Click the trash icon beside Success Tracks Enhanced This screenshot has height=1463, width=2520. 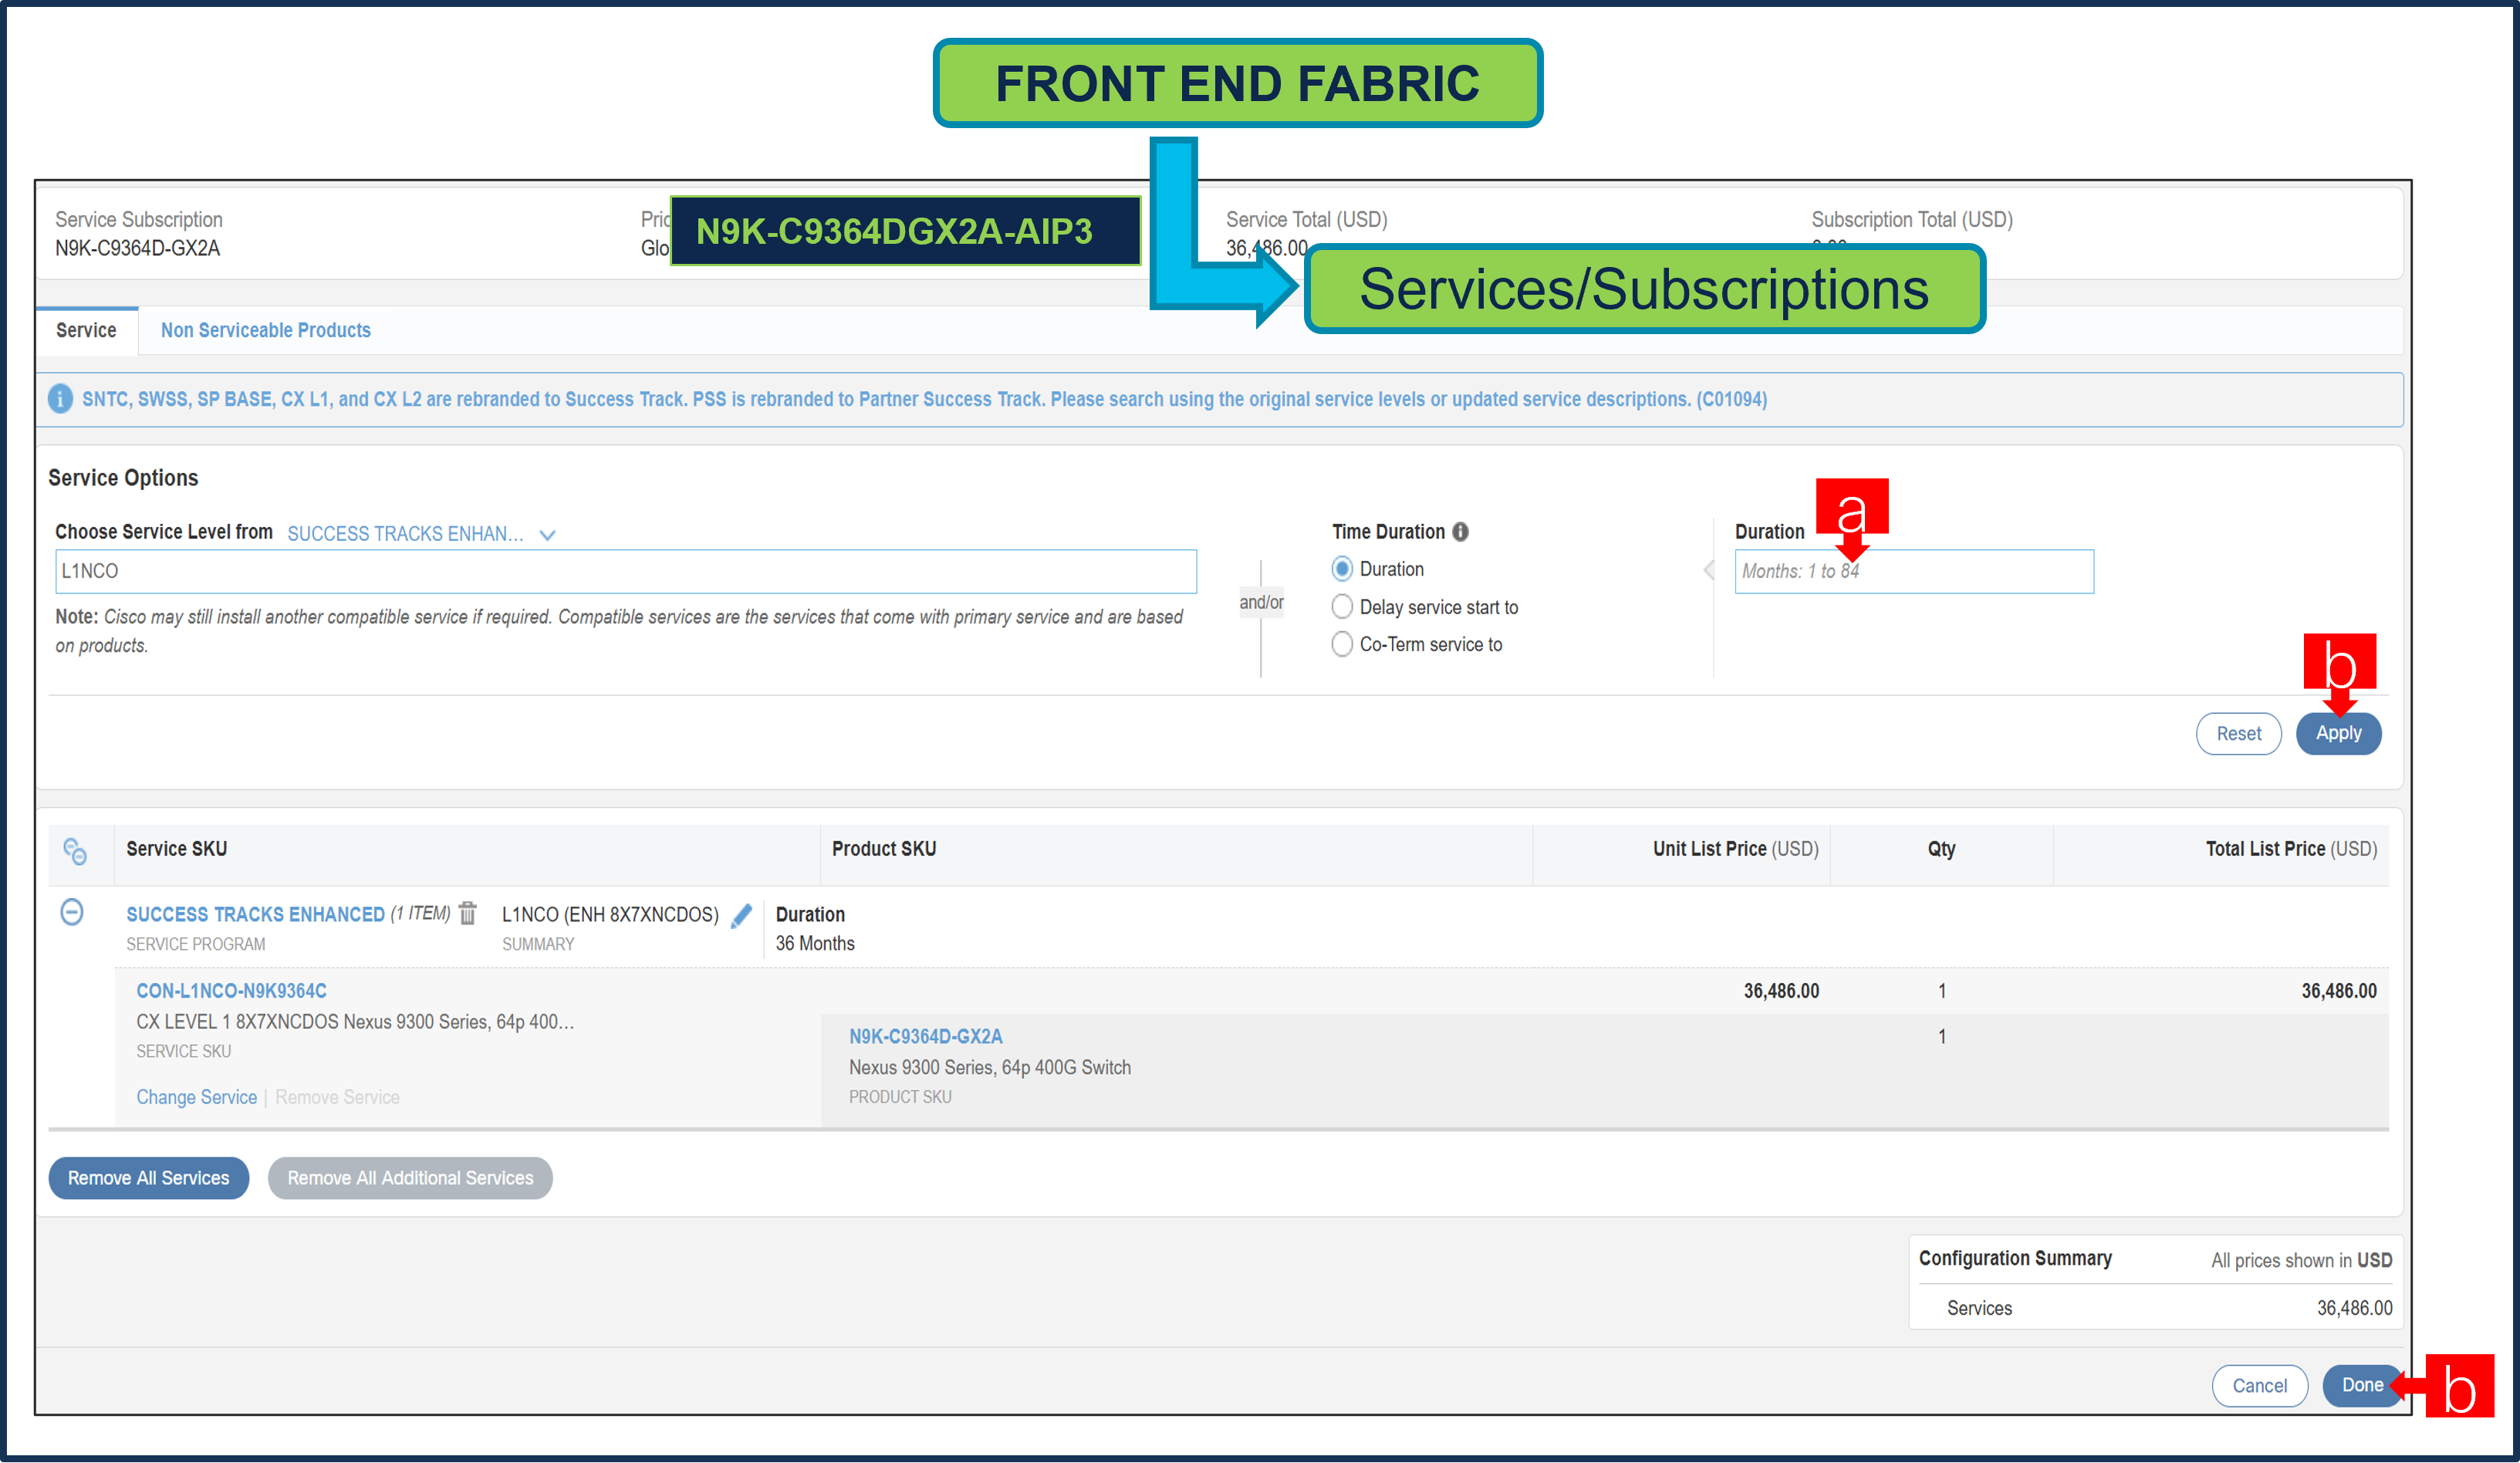467,913
